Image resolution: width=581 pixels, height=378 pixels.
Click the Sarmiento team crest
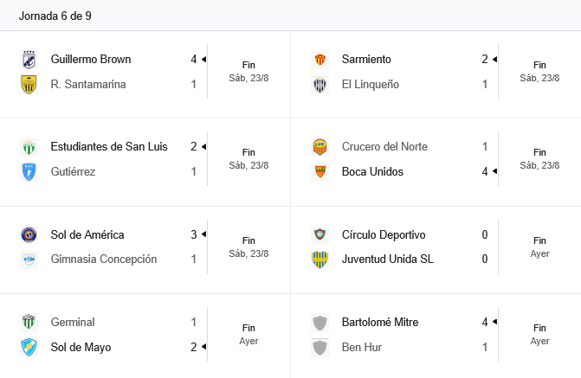click(320, 60)
